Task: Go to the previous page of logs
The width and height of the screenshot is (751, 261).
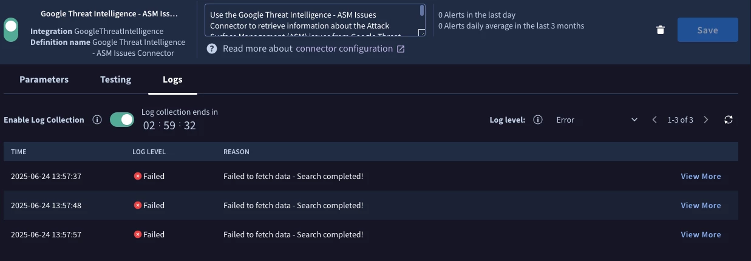Action: coord(654,120)
